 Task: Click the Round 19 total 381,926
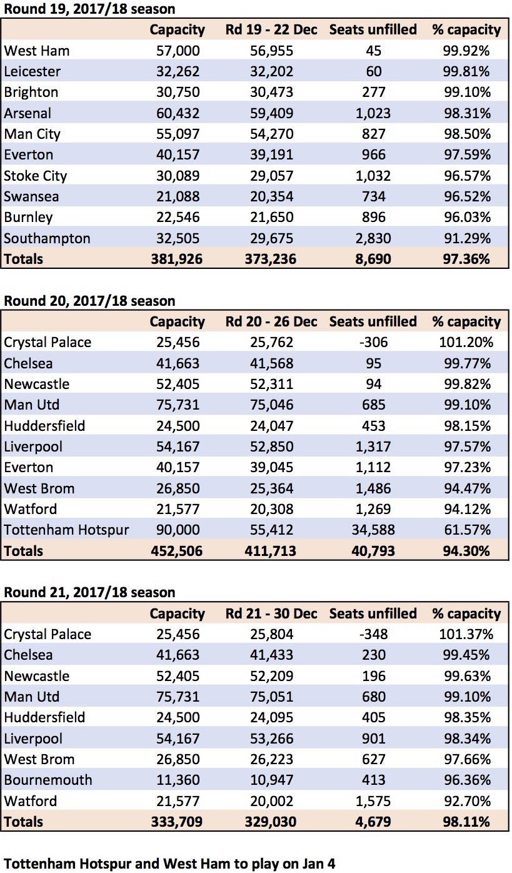pyautogui.click(x=178, y=259)
